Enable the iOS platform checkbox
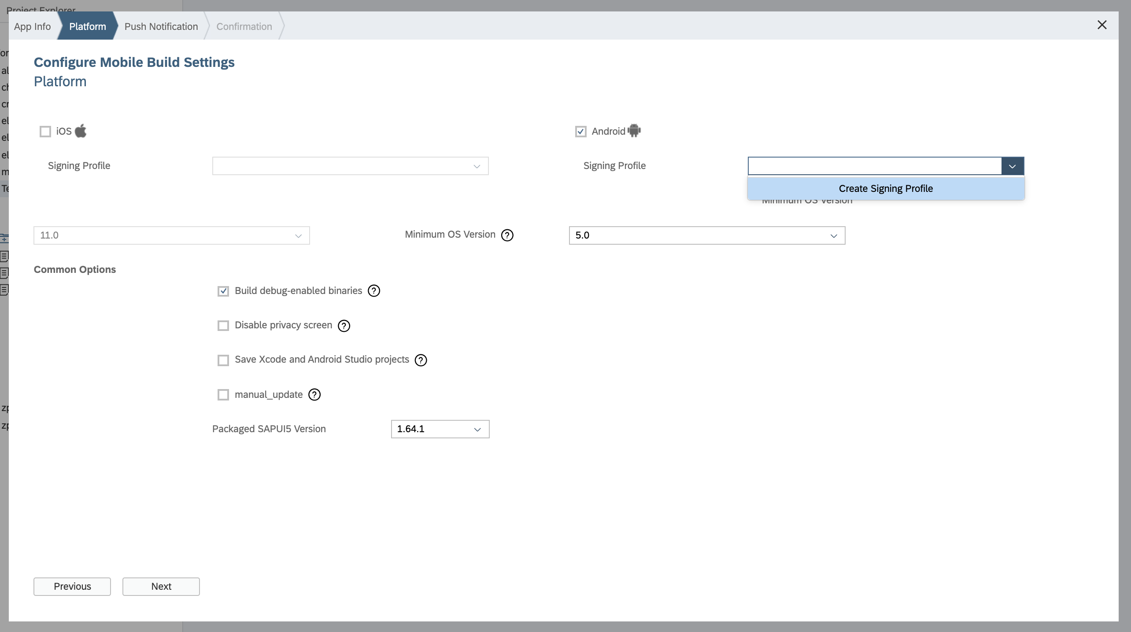Viewport: 1131px width, 632px height. click(x=45, y=132)
